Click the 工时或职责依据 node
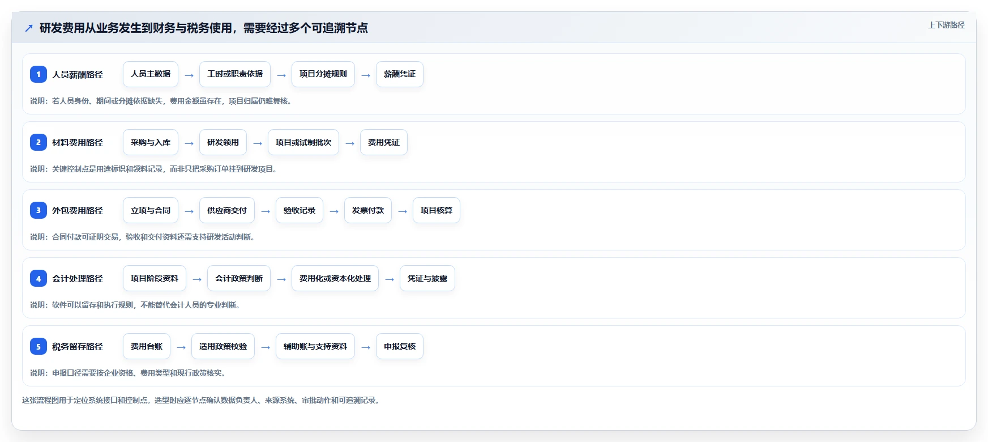Screen dimensions: 988x442 pos(235,74)
